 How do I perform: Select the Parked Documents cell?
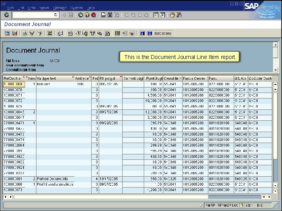coord(55,179)
